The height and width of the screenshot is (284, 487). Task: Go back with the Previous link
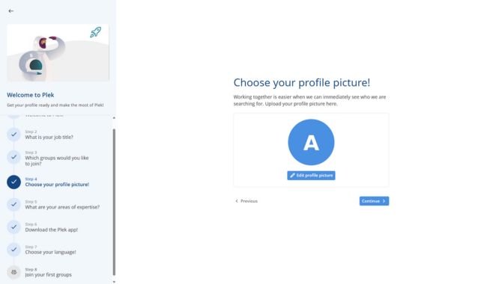(x=246, y=201)
